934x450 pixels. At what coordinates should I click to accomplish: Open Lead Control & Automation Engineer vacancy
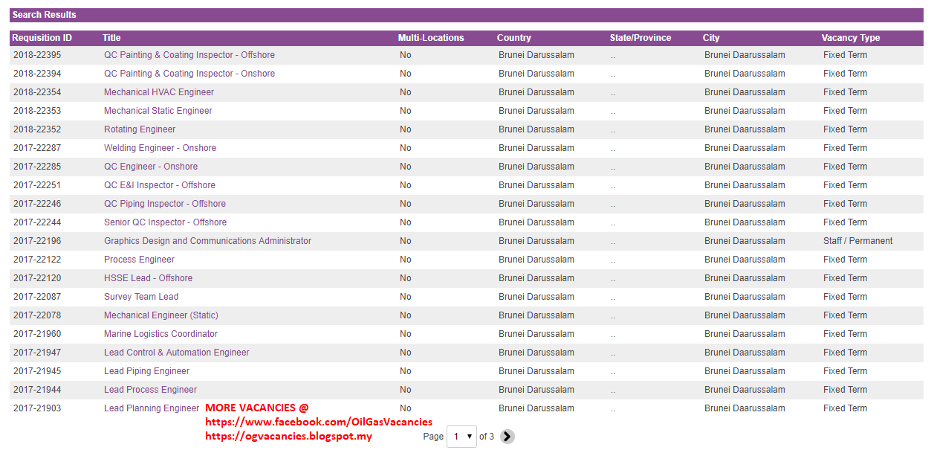pos(177,353)
